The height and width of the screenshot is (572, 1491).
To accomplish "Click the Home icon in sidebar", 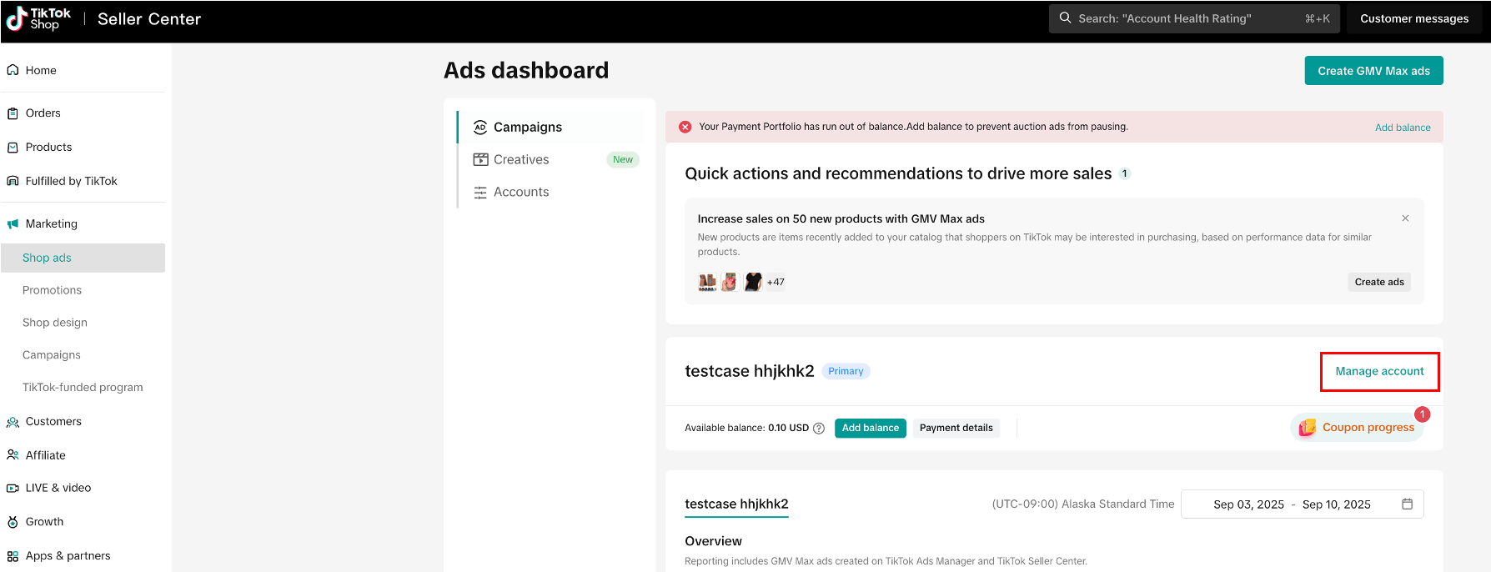I will click(13, 70).
